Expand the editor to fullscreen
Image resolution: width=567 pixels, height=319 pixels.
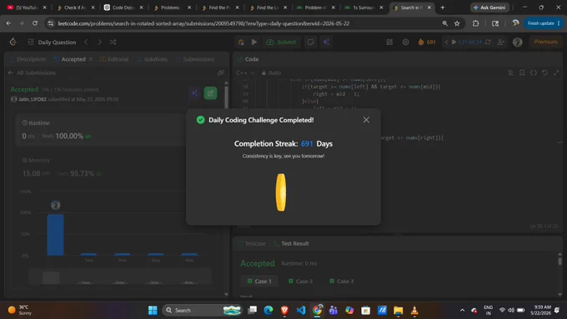(556, 72)
